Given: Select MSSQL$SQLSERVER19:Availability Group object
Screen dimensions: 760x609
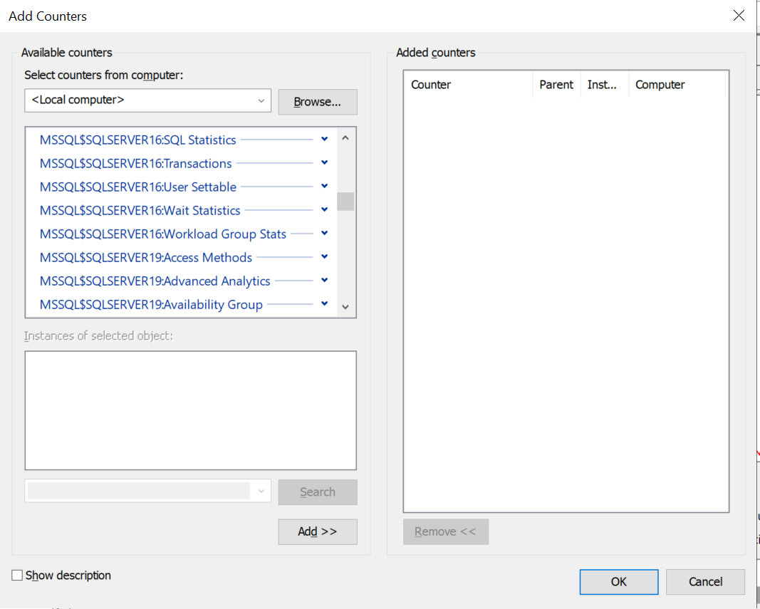Looking at the screenshot, I should [x=151, y=305].
